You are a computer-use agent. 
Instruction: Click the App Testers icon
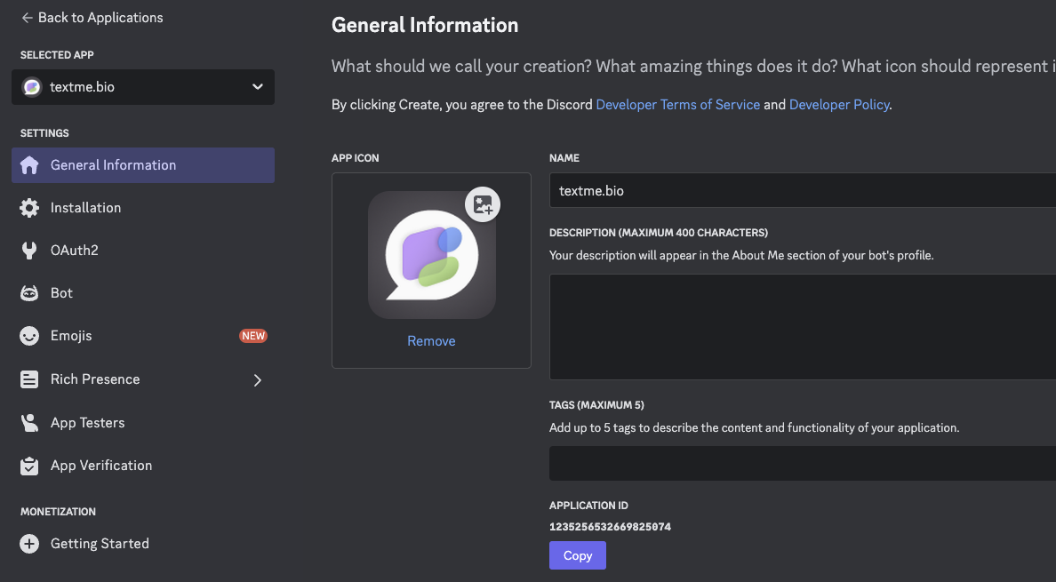29,422
